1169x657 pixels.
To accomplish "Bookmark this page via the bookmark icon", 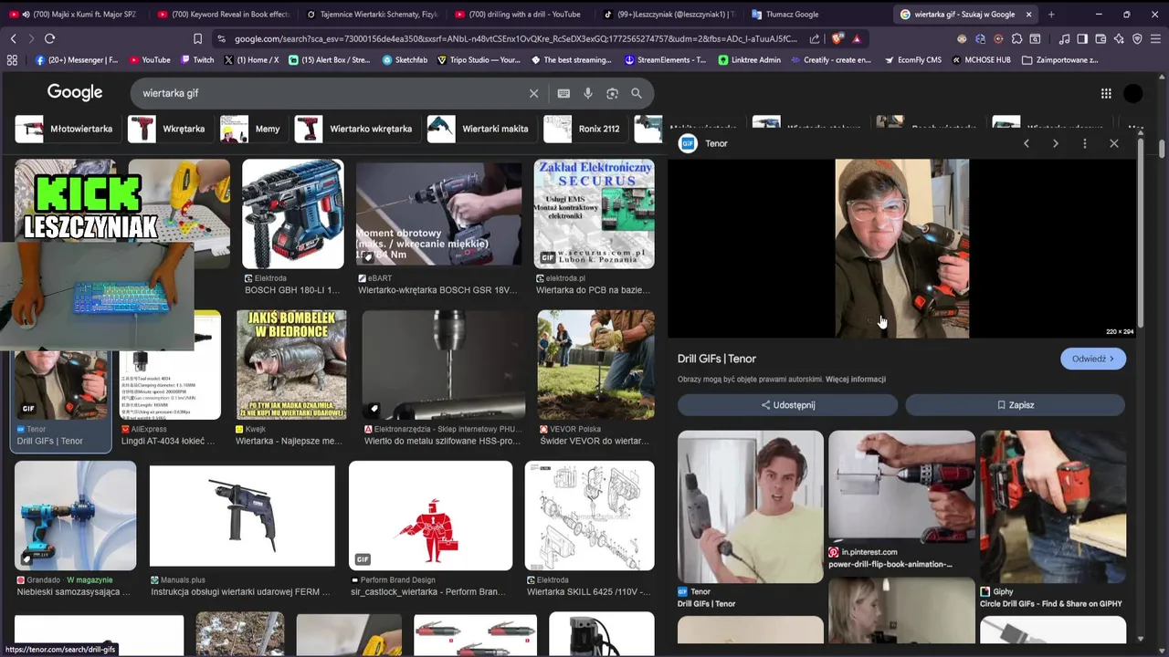I will click(x=197, y=38).
